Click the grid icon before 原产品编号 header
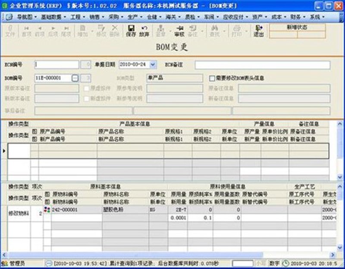This screenshot has width=345, height=269. click(x=34, y=131)
